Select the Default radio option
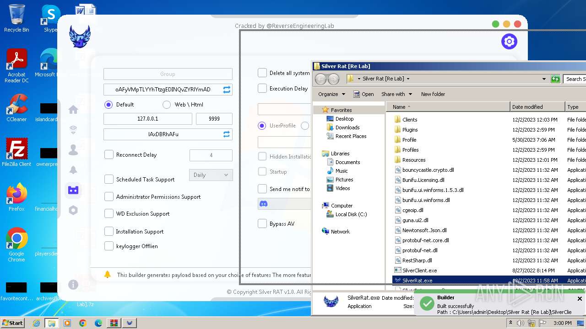Viewport: 586px width, 329px height. tap(109, 105)
